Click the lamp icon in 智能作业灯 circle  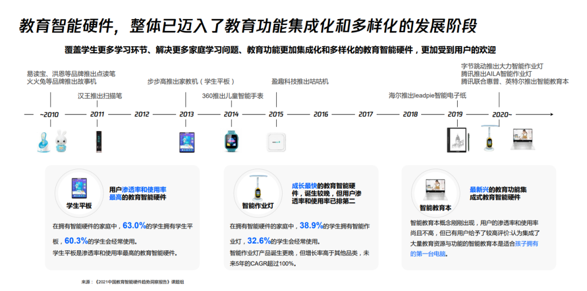(x=258, y=188)
